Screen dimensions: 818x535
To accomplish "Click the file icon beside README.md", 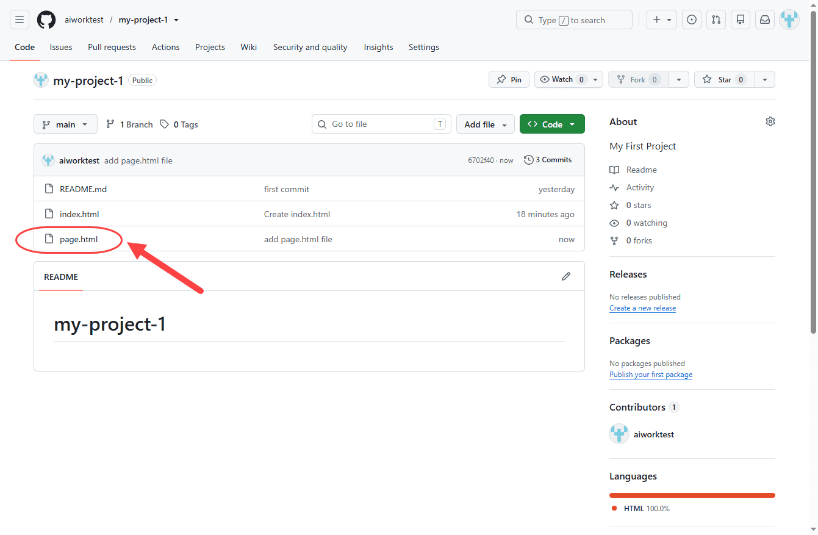I will [49, 189].
